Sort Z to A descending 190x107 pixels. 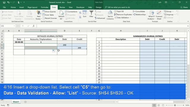pos(80,17)
